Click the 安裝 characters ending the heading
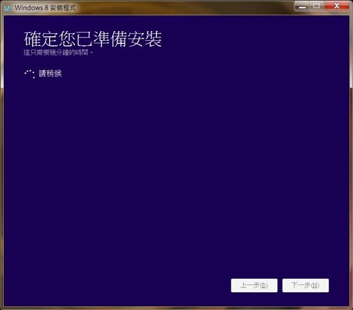This screenshot has width=353, height=310. point(145,39)
